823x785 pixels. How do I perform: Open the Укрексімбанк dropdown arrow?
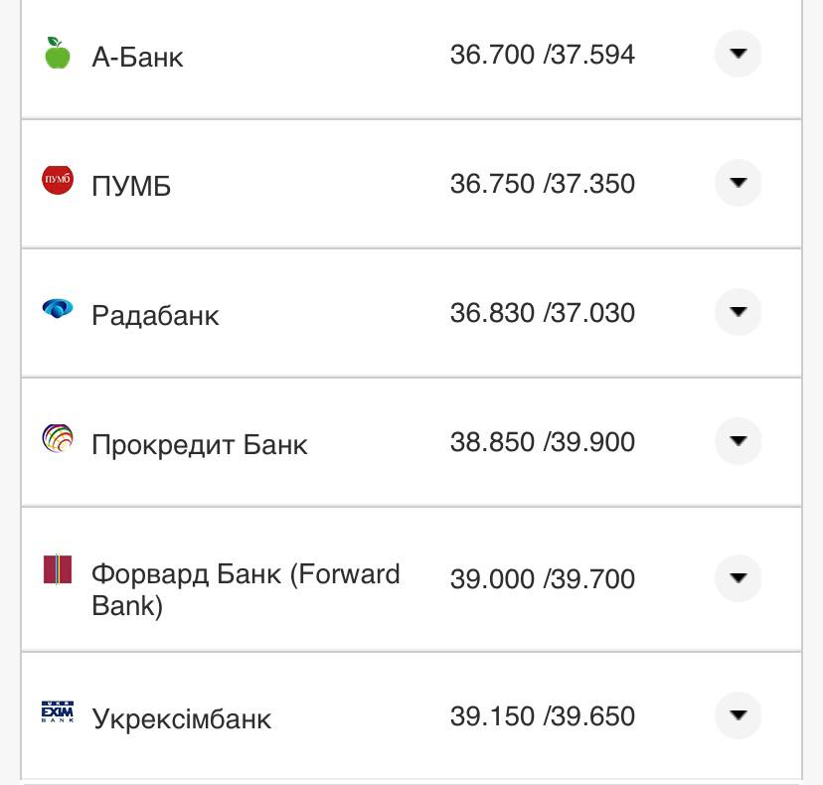pos(738,715)
